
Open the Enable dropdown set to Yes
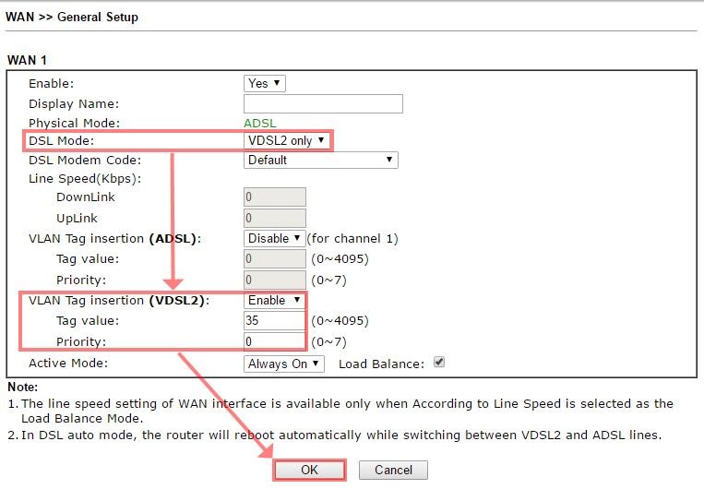click(x=264, y=83)
